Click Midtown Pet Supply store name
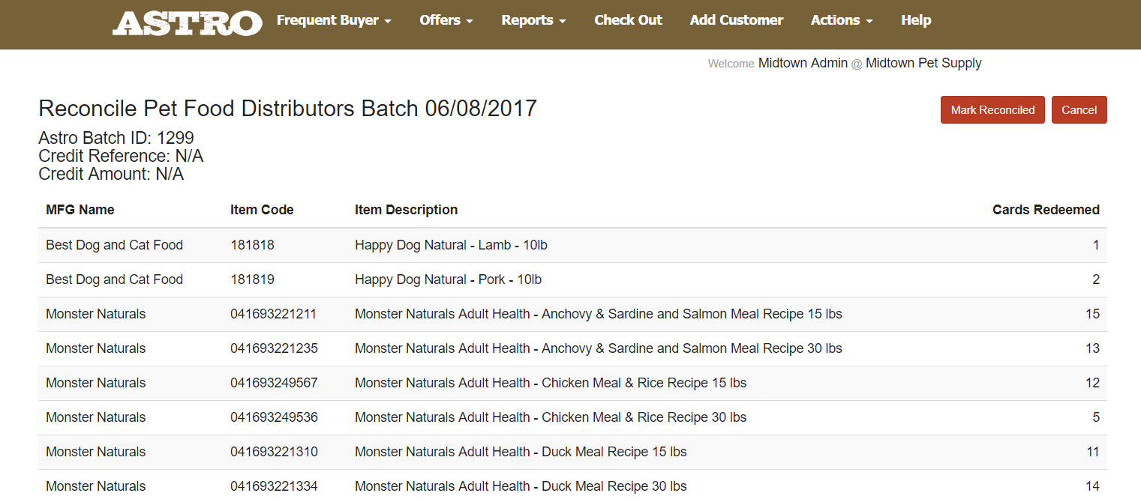 pyautogui.click(x=923, y=63)
